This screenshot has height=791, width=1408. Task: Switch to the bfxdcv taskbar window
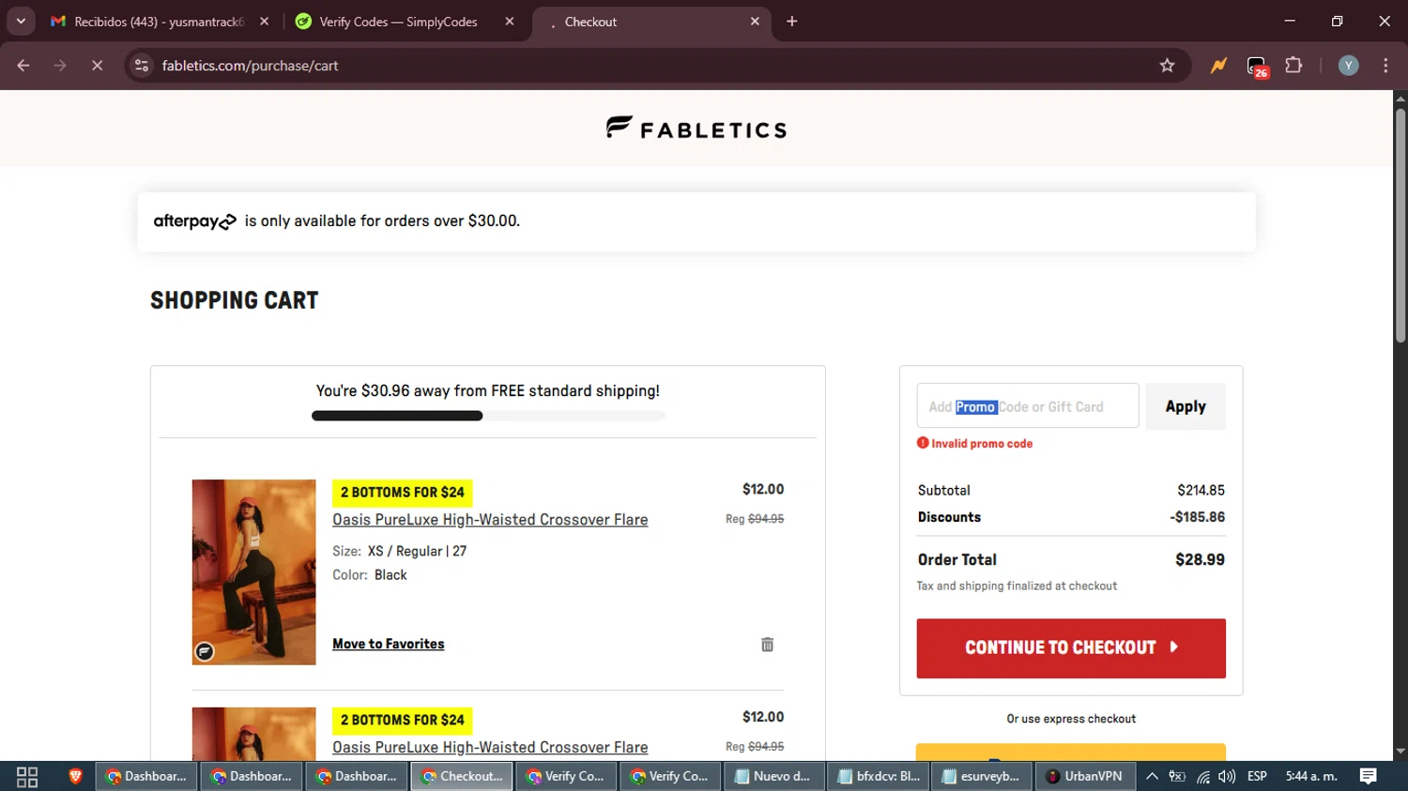879,776
